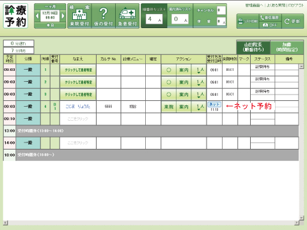Toggle the OFF switch under 着信履歴
307x230 pixels.
(x=270, y=25)
